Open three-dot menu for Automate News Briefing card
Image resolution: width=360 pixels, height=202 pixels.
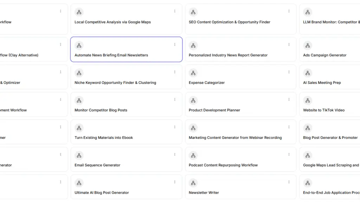click(x=175, y=45)
